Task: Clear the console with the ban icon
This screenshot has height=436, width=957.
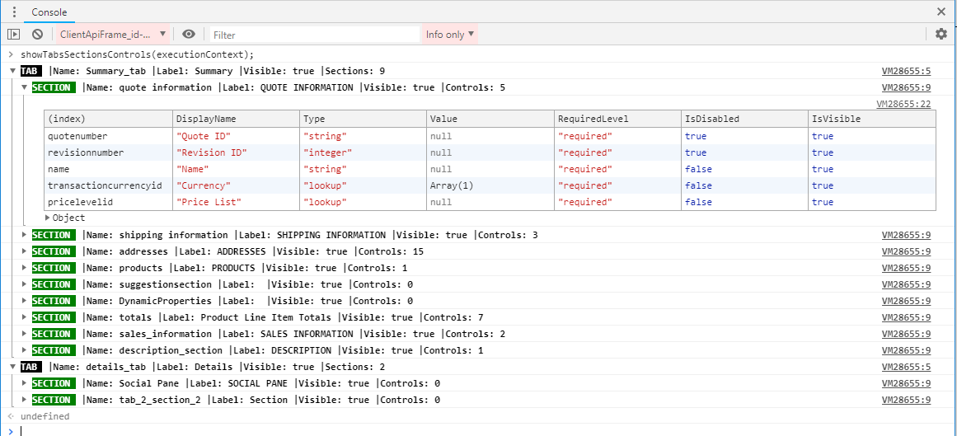Action: pyautogui.click(x=37, y=35)
